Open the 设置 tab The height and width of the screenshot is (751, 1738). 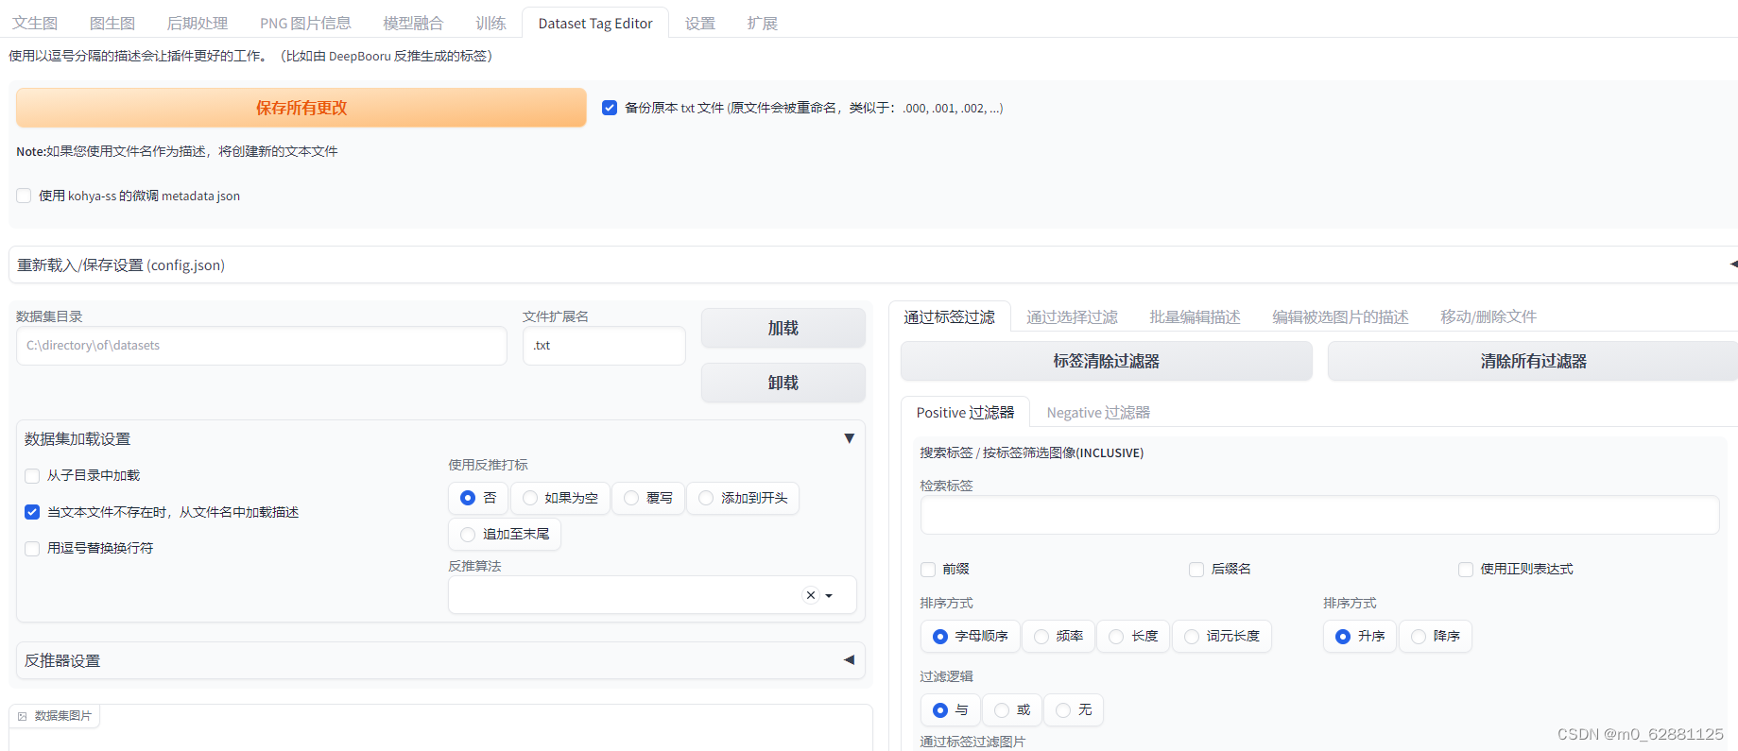tap(700, 23)
